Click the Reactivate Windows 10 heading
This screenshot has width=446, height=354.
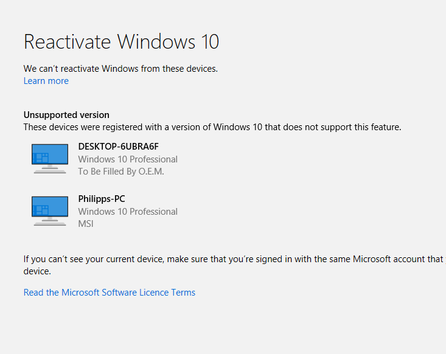point(122,42)
